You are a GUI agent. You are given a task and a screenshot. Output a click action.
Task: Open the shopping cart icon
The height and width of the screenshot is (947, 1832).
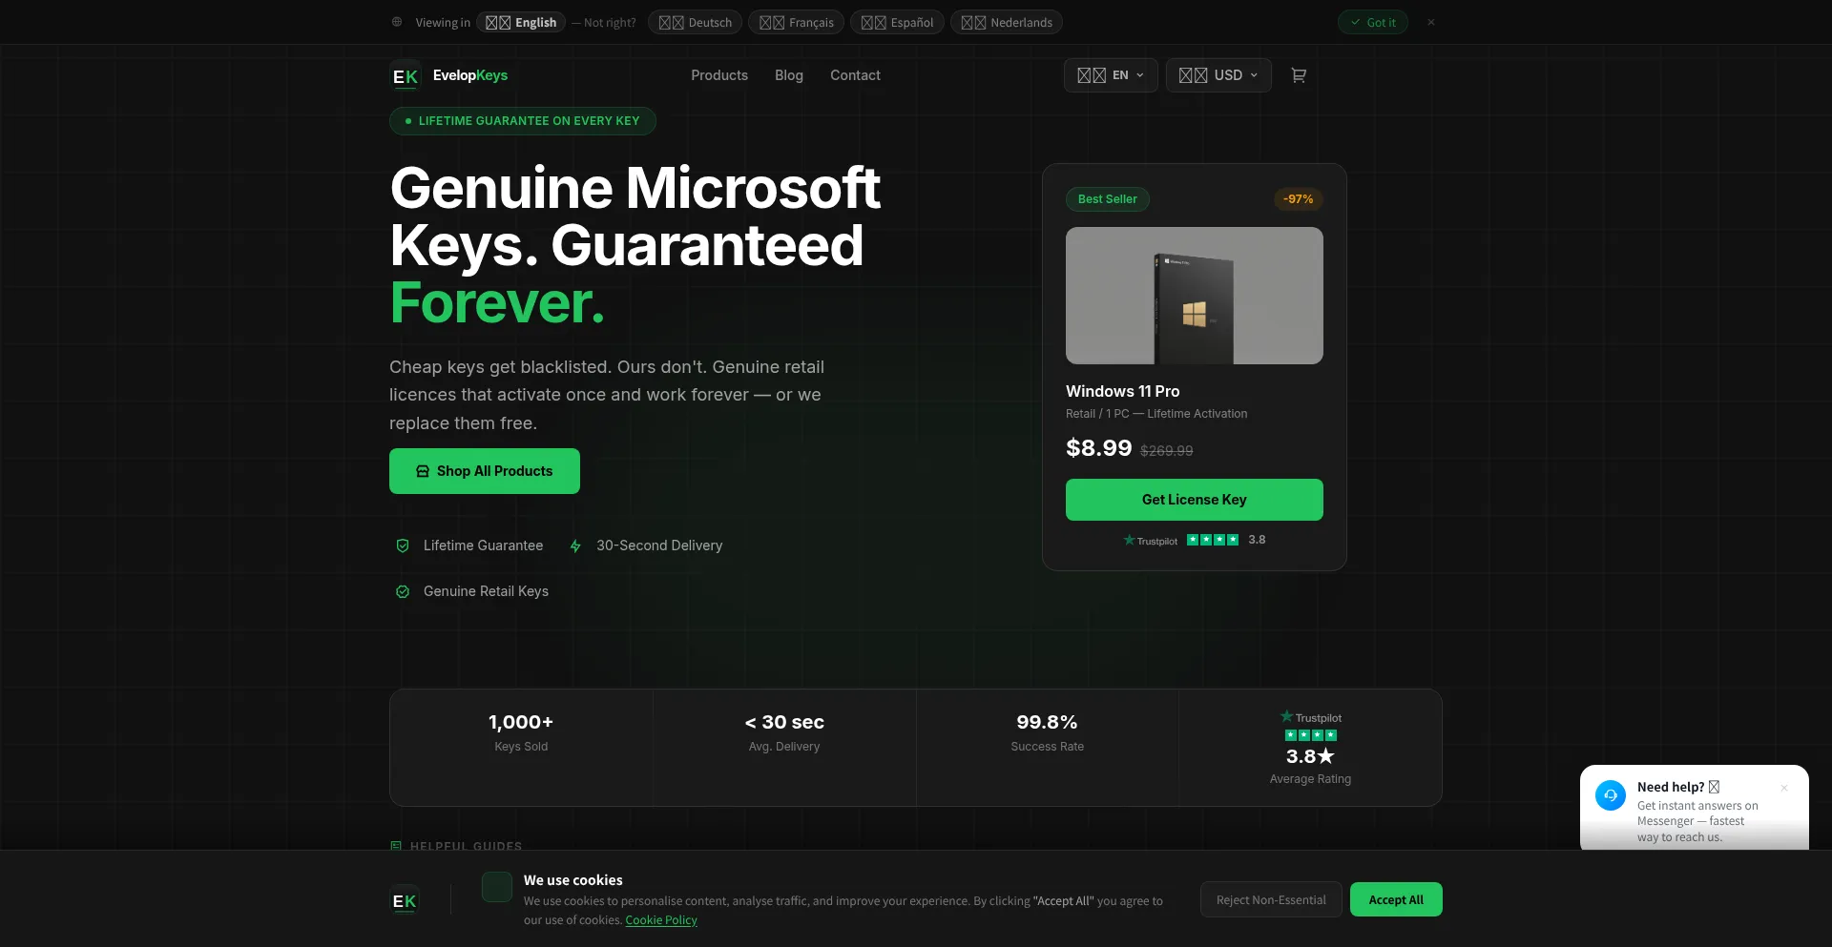tap(1299, 75)
